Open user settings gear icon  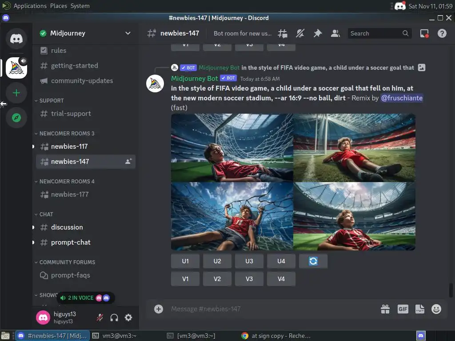click(128, 317)
